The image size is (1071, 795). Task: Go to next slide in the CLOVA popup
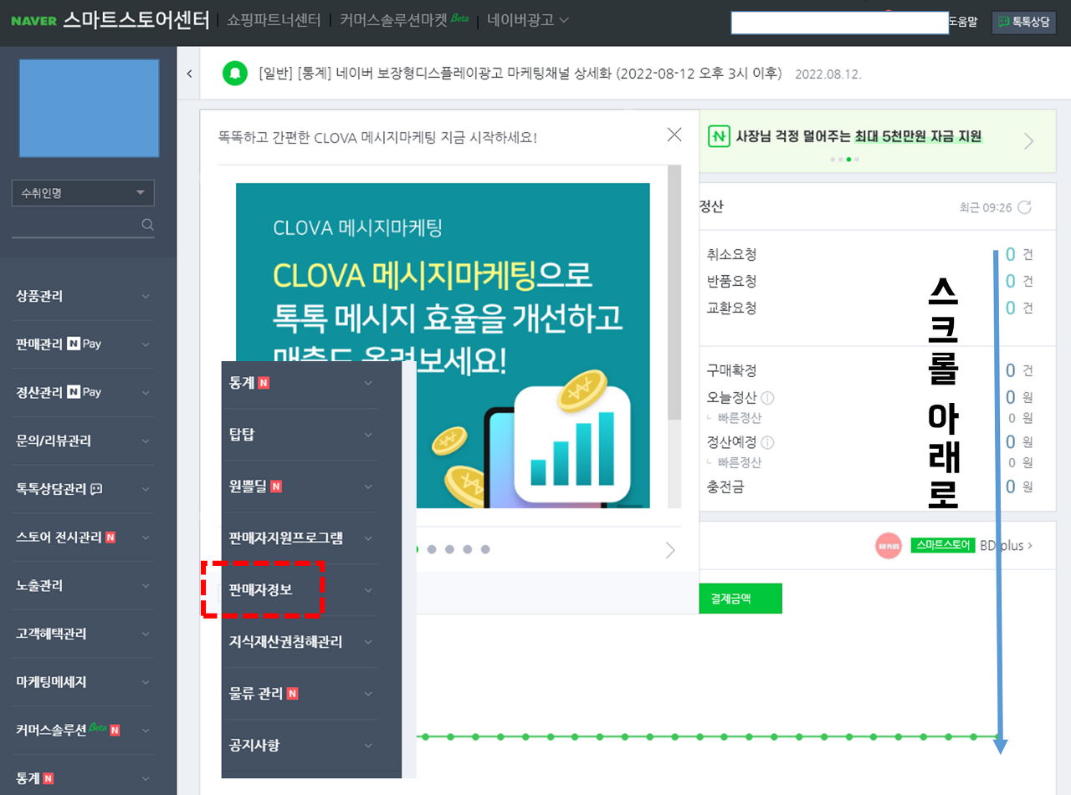(x=670, y=549)
